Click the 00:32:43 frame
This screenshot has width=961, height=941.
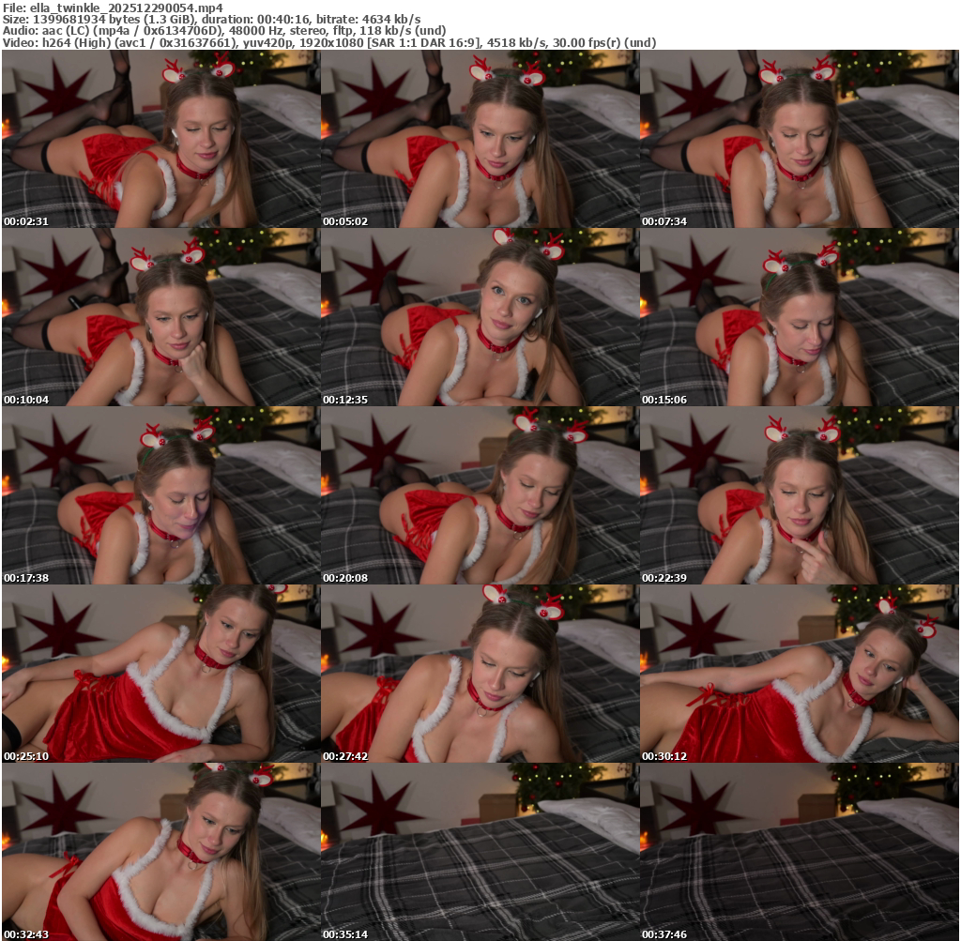[160, 852]
